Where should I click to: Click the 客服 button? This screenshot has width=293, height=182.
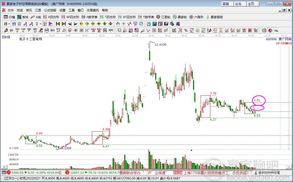click(x=228, y=4)
